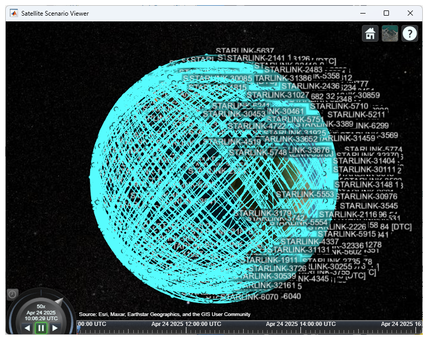Select the STARLINK-31459 satellite label
This screenshot has width=428, height=340.
click(347, 138)
